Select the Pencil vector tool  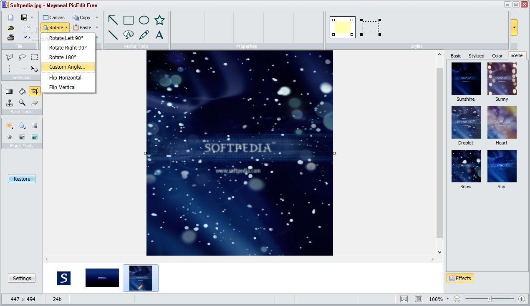click(x=144, y=35)
